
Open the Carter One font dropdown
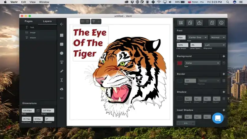click(x=198, y=37)
